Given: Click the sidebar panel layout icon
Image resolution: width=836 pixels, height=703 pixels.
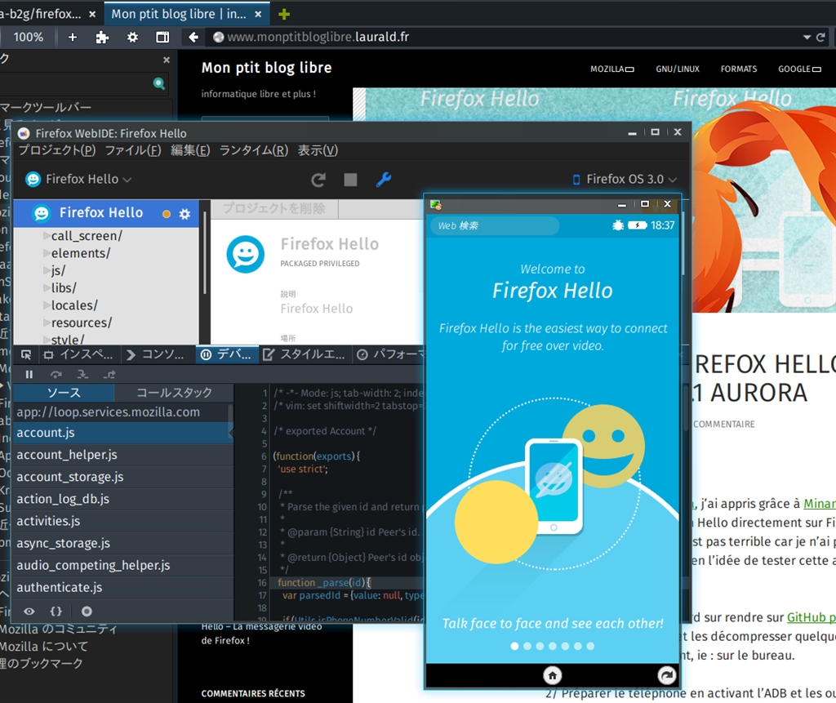Looking at the screenshot, I should click(x=162, y=37).
